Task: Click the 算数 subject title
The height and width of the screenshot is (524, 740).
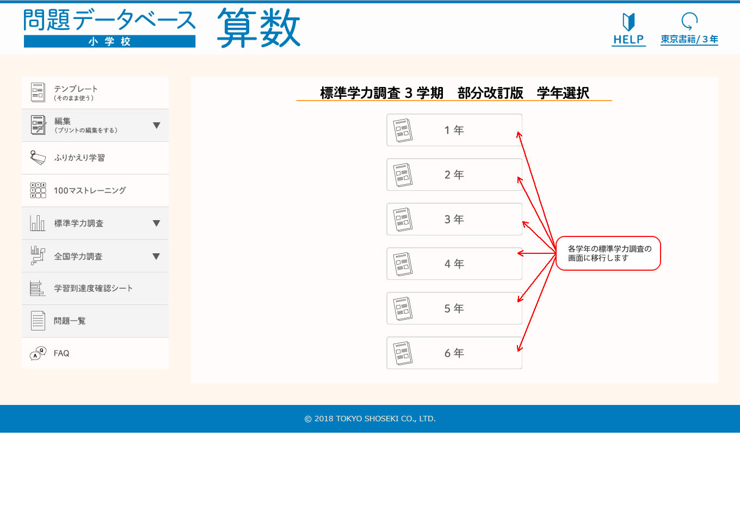Action: (x=259, y=28)
